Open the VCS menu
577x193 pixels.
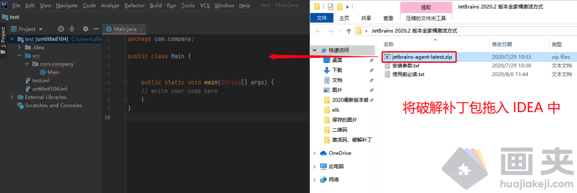(x=205, y=5)
